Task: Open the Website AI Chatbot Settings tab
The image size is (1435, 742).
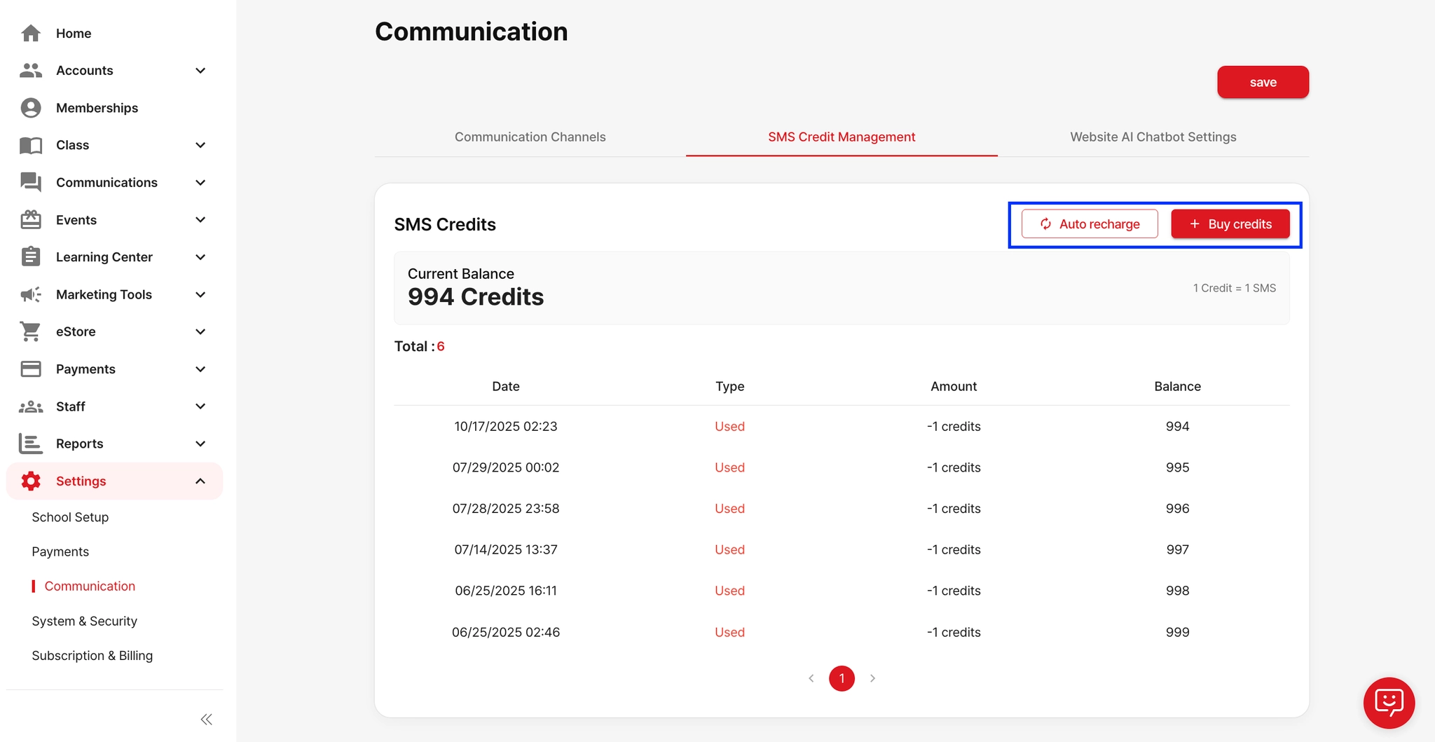Action: (x=1153, y=137)
